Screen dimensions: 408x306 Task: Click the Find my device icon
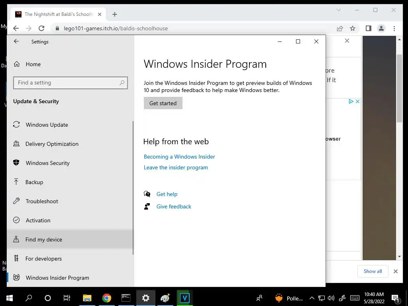coord(16,239)
